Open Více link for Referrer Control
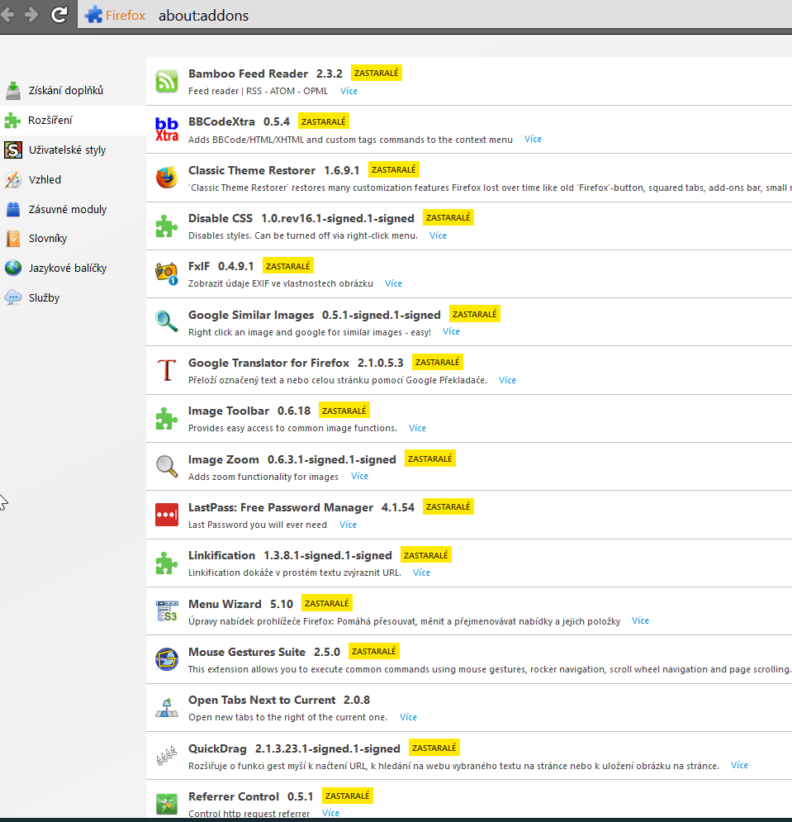 [330, 813]
